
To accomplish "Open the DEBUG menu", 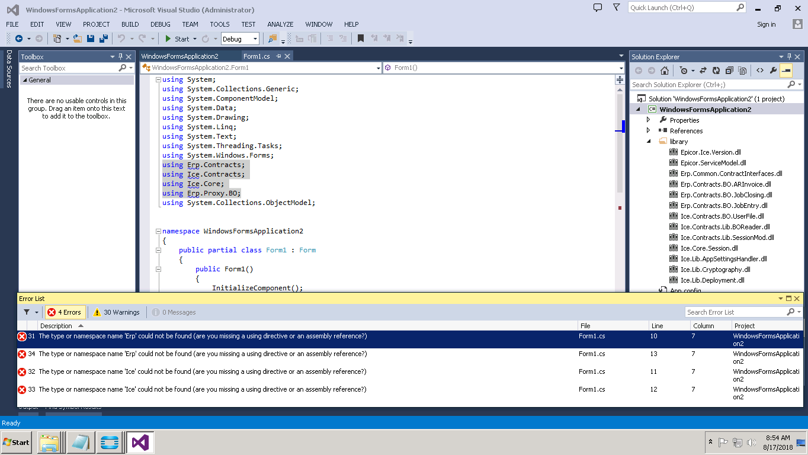I will click(161, 24).
